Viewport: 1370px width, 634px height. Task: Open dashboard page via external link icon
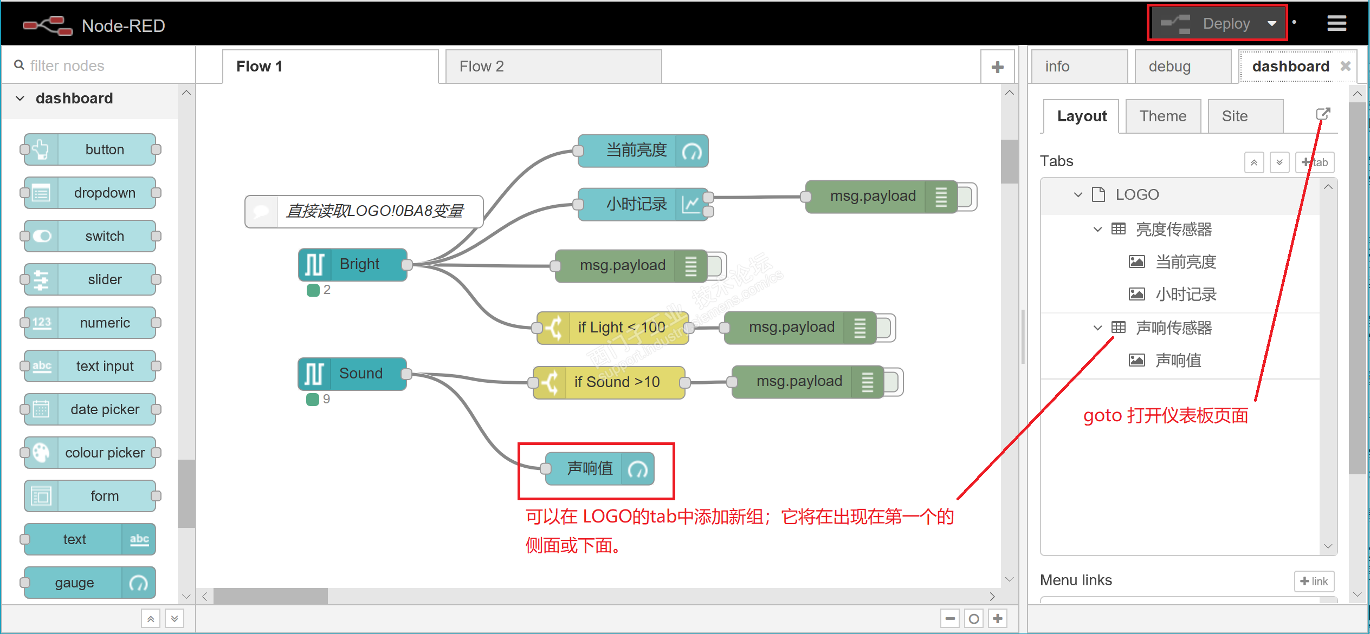[x=1323, y=114]
